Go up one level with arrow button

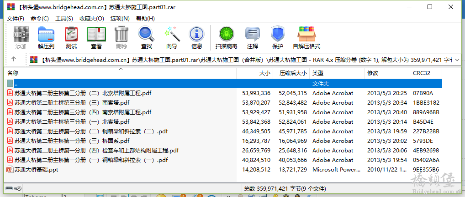tap(14, 59)
